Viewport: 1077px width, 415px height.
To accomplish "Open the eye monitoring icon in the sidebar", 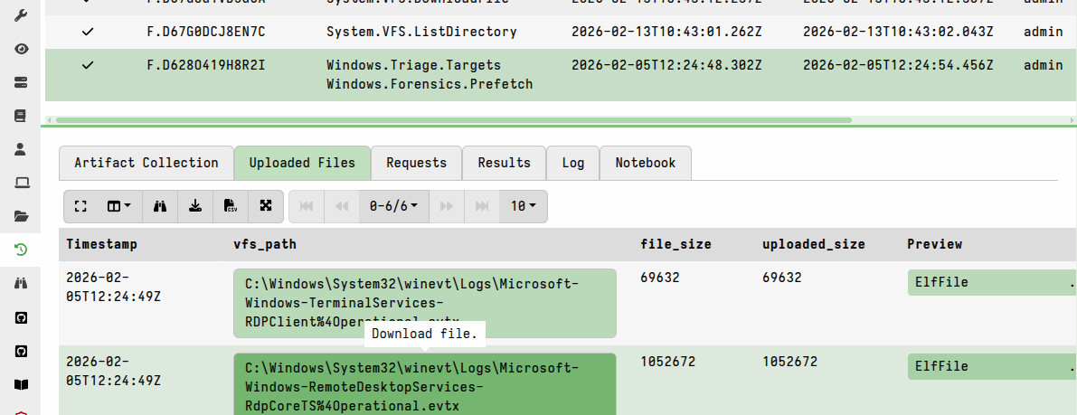I will [22, 49].
